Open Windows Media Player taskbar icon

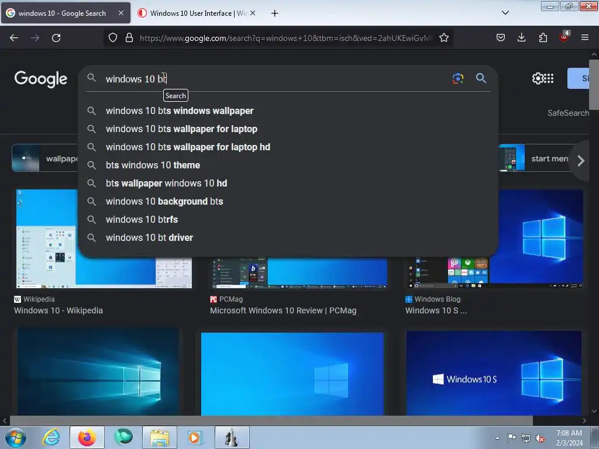click(x=195, y=437)
